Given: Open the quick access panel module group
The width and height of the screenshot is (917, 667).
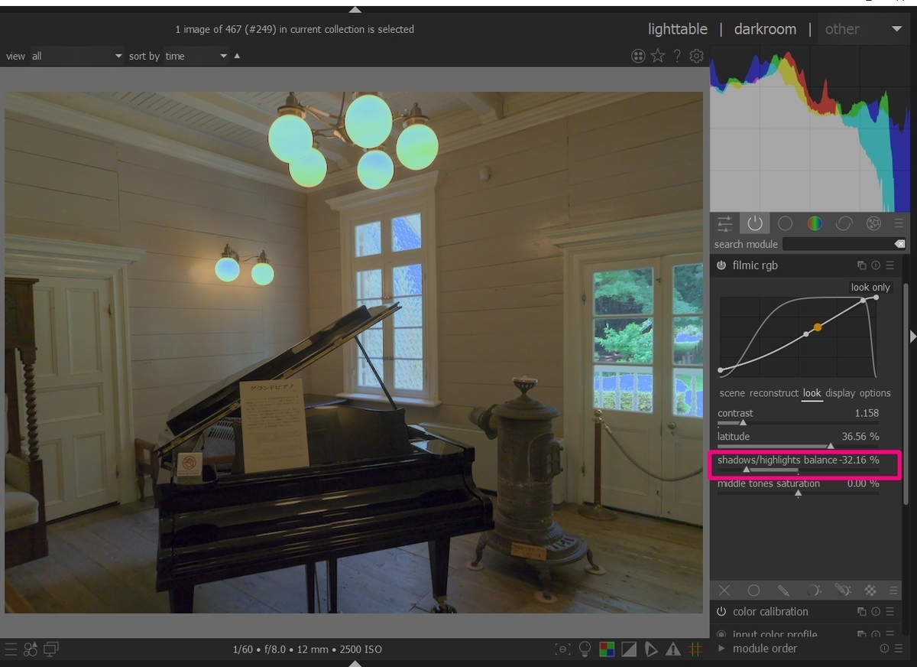Looking at the screenshot, I should click(724, 223).
